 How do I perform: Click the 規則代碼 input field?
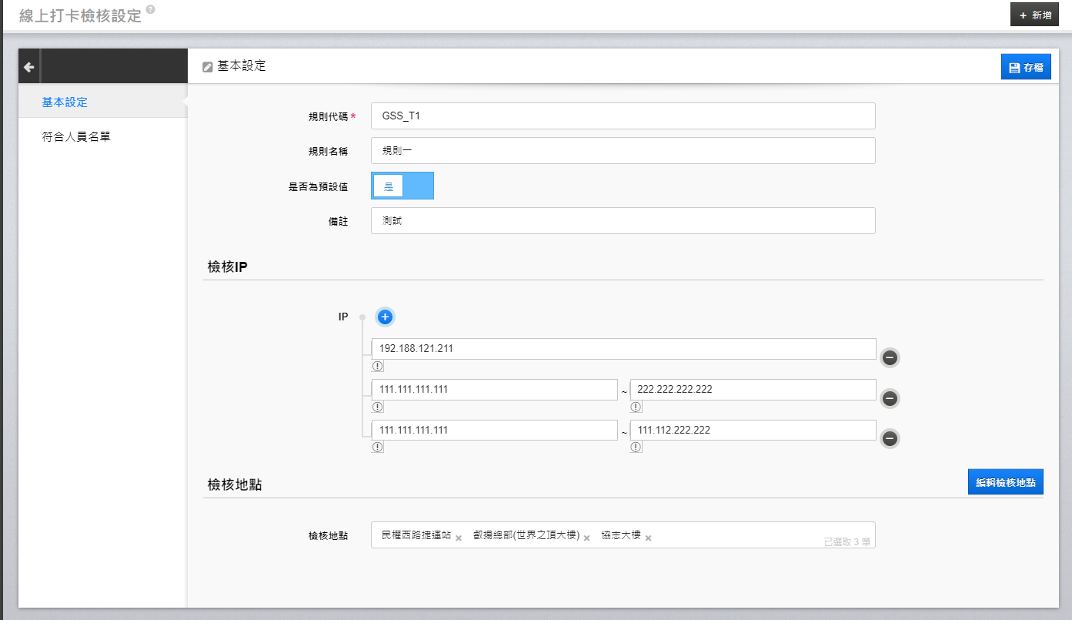coord(623,116)
